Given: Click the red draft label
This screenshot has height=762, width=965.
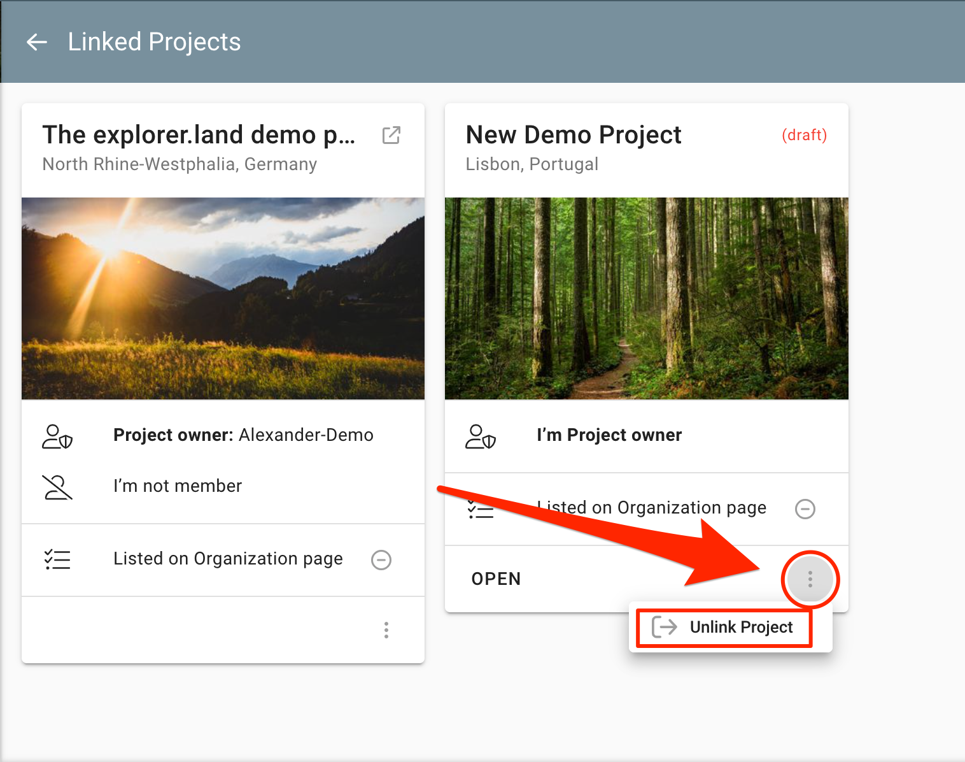Looking at the screenshot, I should (x=804, y=135).
